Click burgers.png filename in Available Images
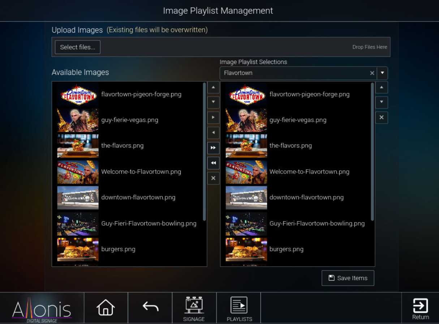The image size is (439, 324). [x=118, y=249]
